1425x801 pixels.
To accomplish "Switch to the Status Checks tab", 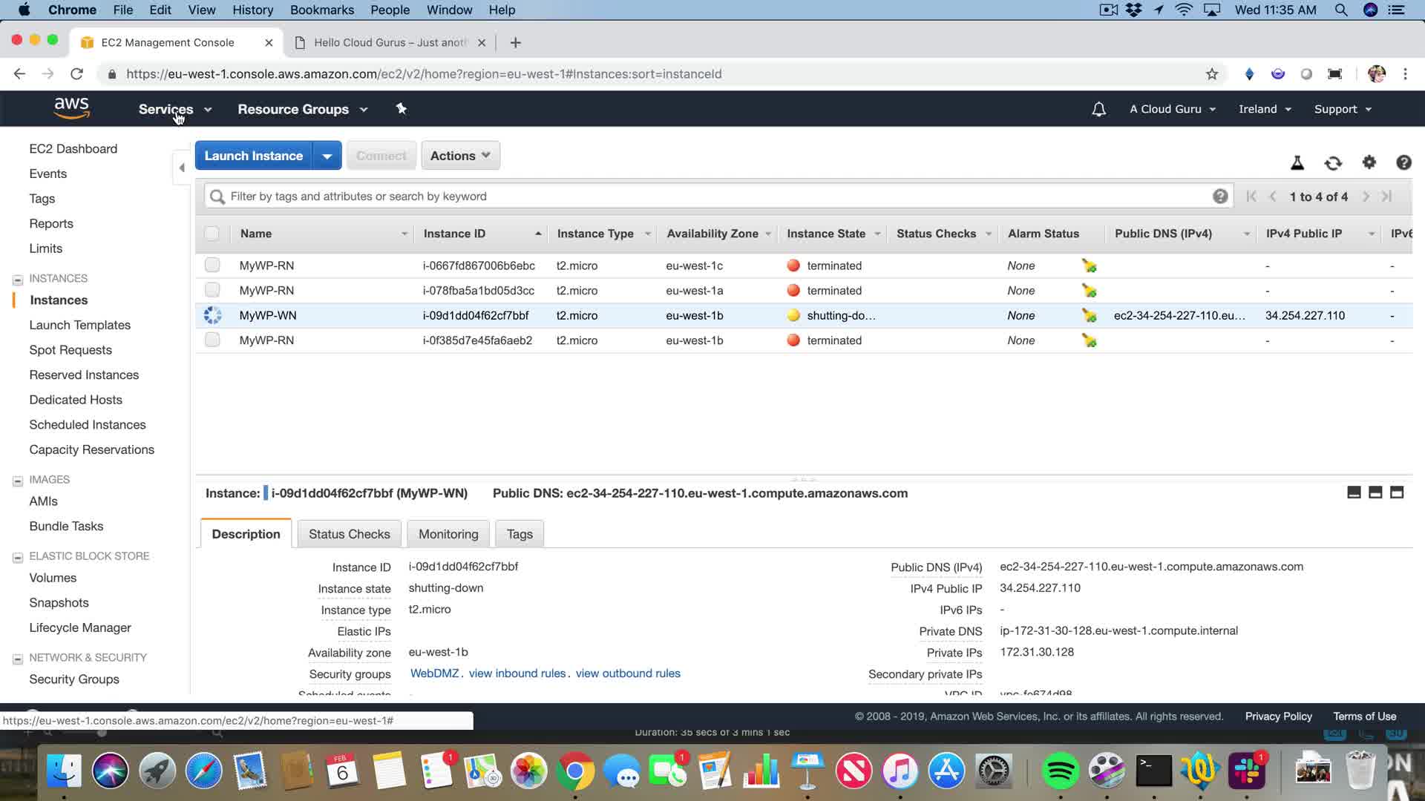I will point(349,534).
